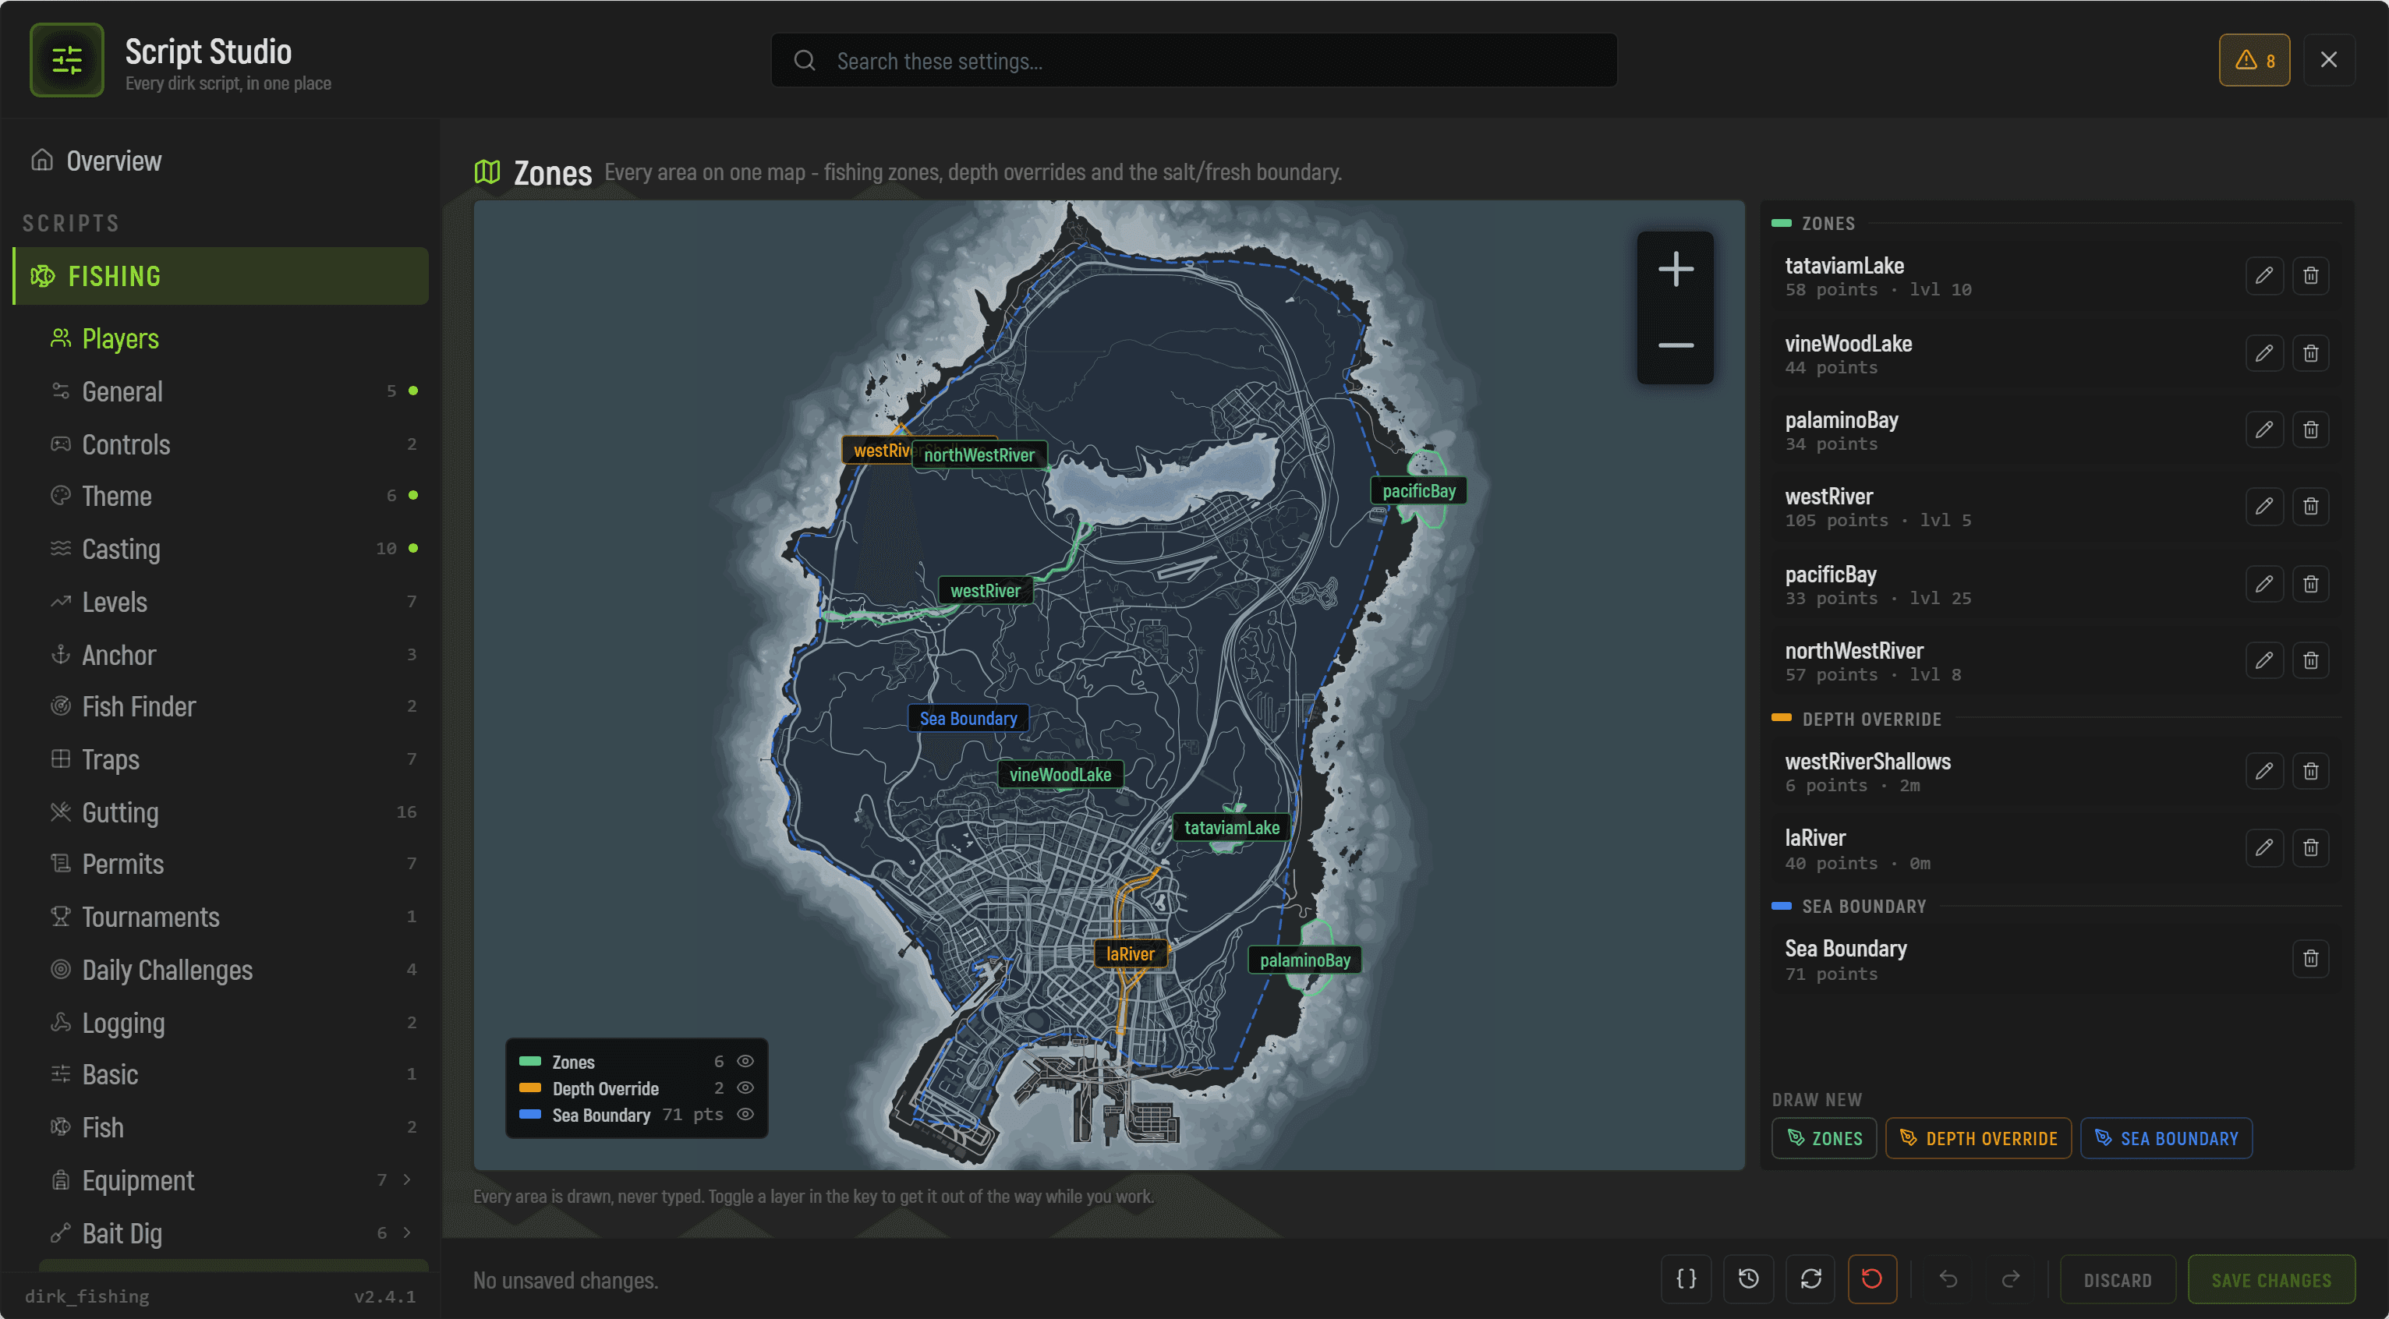Viewport: 2389px width, 1319px height.
Task: Redo the last change
Action: pyautogui.click(x=2010, y=1279)
